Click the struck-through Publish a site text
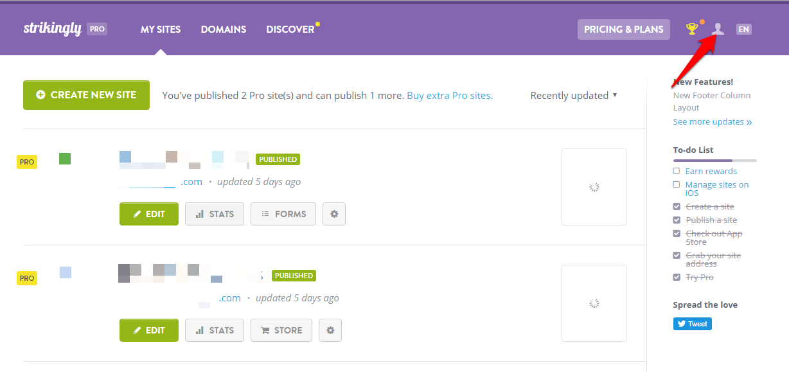The height and width of the screenshot is (372, 789). 711,220
